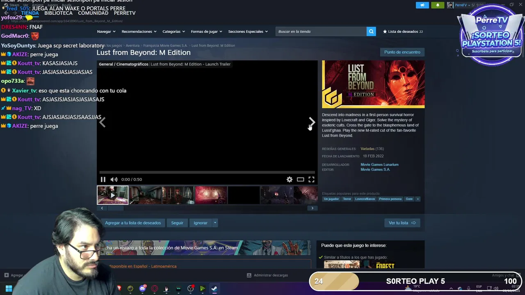Open Steam from the Windows taskbar
The width and height of the screenshot is (525, 295).
pyautogui.click(x=214, y=288)
